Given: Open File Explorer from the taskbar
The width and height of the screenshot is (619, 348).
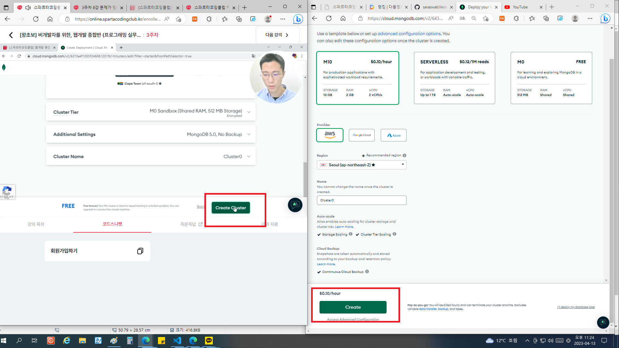Looking at the screenshot, I should coord(82,341).
